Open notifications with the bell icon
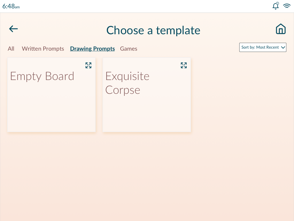This screenshot has height=221, width=294. (275, 6)
